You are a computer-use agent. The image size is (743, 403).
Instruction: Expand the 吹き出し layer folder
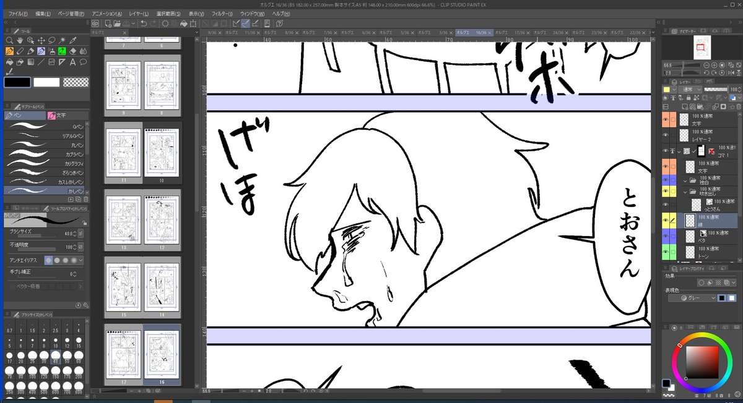coord(685,191)
